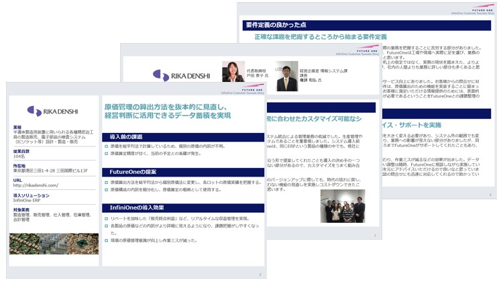Click the InfiniOne ERP value
This screenshot has height=282, width=501.
point(27,200)
